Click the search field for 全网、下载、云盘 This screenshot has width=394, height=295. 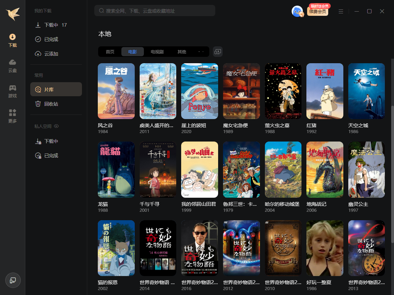[x=154, y=11]
